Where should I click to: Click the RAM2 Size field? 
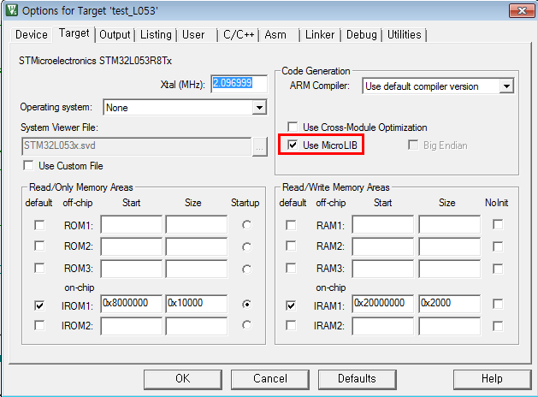click(450, 246)
